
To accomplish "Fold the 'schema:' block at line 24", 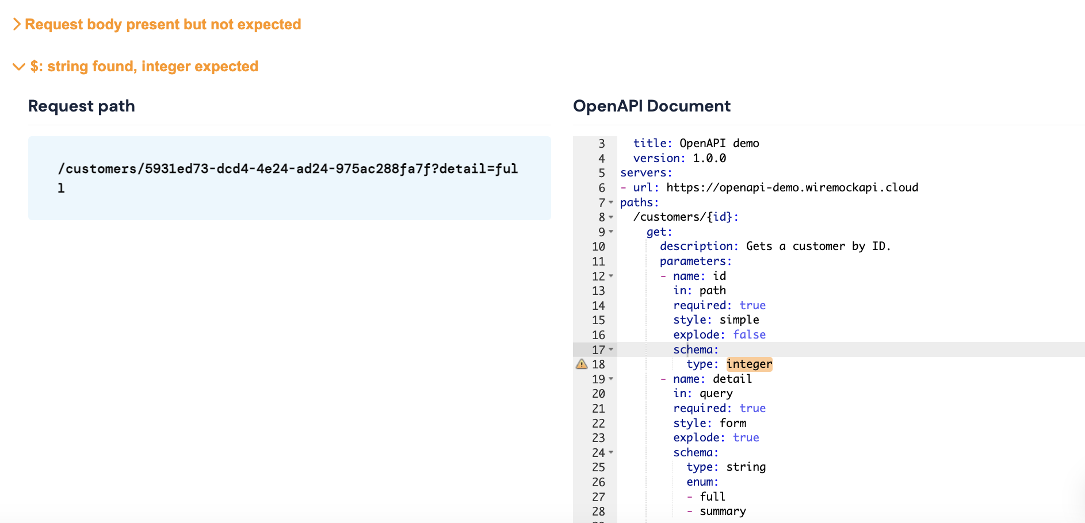I will click(611, 452).
